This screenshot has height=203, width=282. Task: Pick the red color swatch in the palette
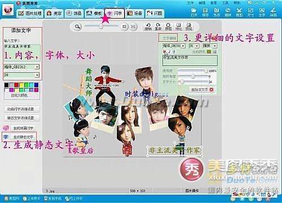click(16, 85)
